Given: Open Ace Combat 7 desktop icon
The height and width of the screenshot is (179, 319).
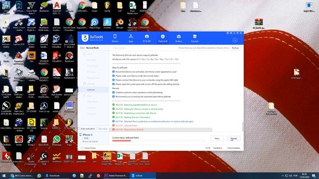Looking at the screenshot, I should [x=69, y=41].
